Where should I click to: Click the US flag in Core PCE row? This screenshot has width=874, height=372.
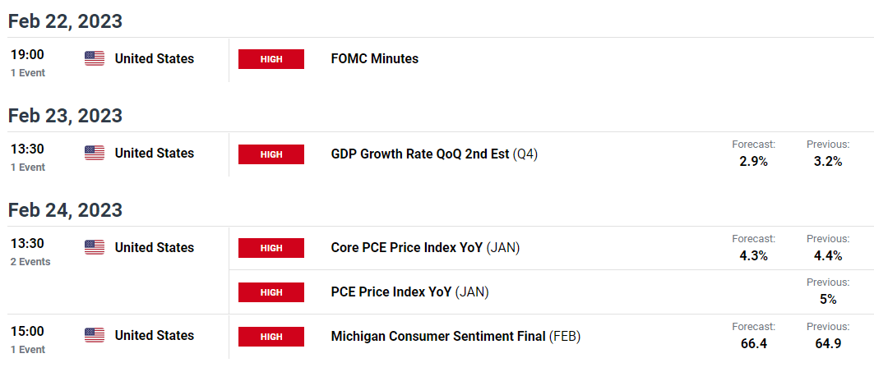click(95, 247)
